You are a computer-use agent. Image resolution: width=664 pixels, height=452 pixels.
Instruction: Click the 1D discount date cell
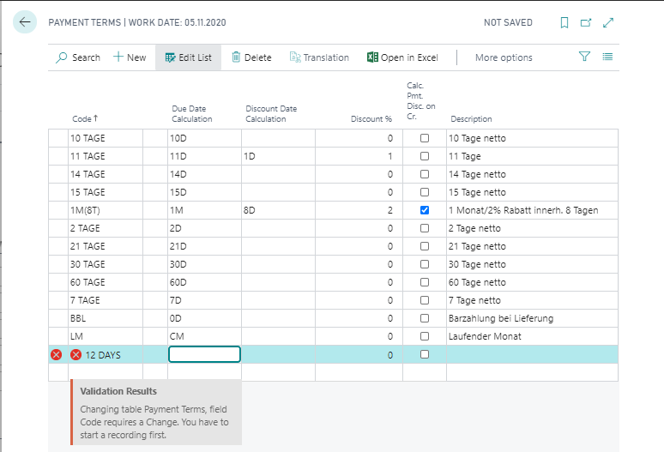[x=278, y=156]
